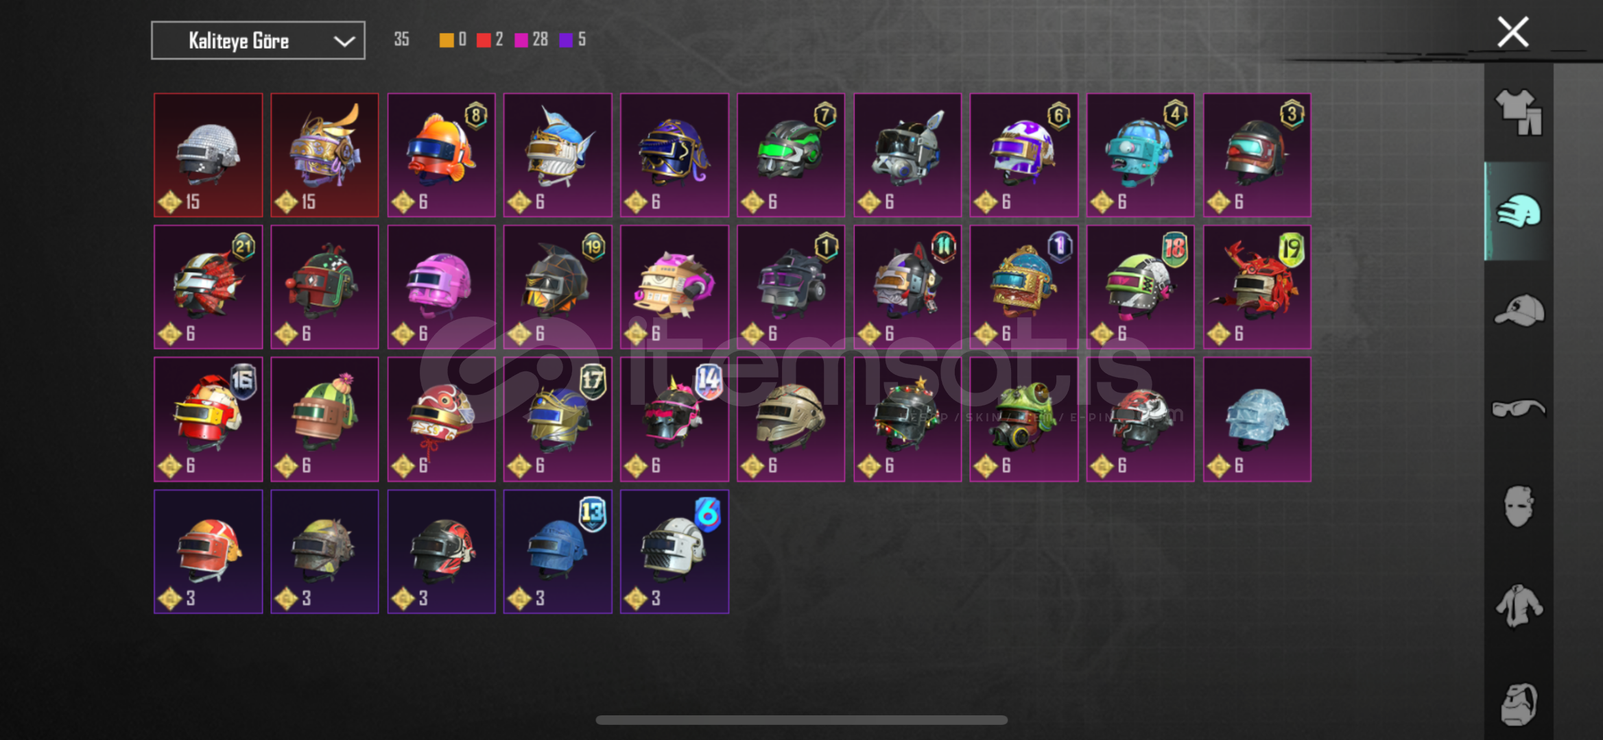Select the green frog helmet thumbnail
The image size is (1603, 740).
pos(1023,419)
